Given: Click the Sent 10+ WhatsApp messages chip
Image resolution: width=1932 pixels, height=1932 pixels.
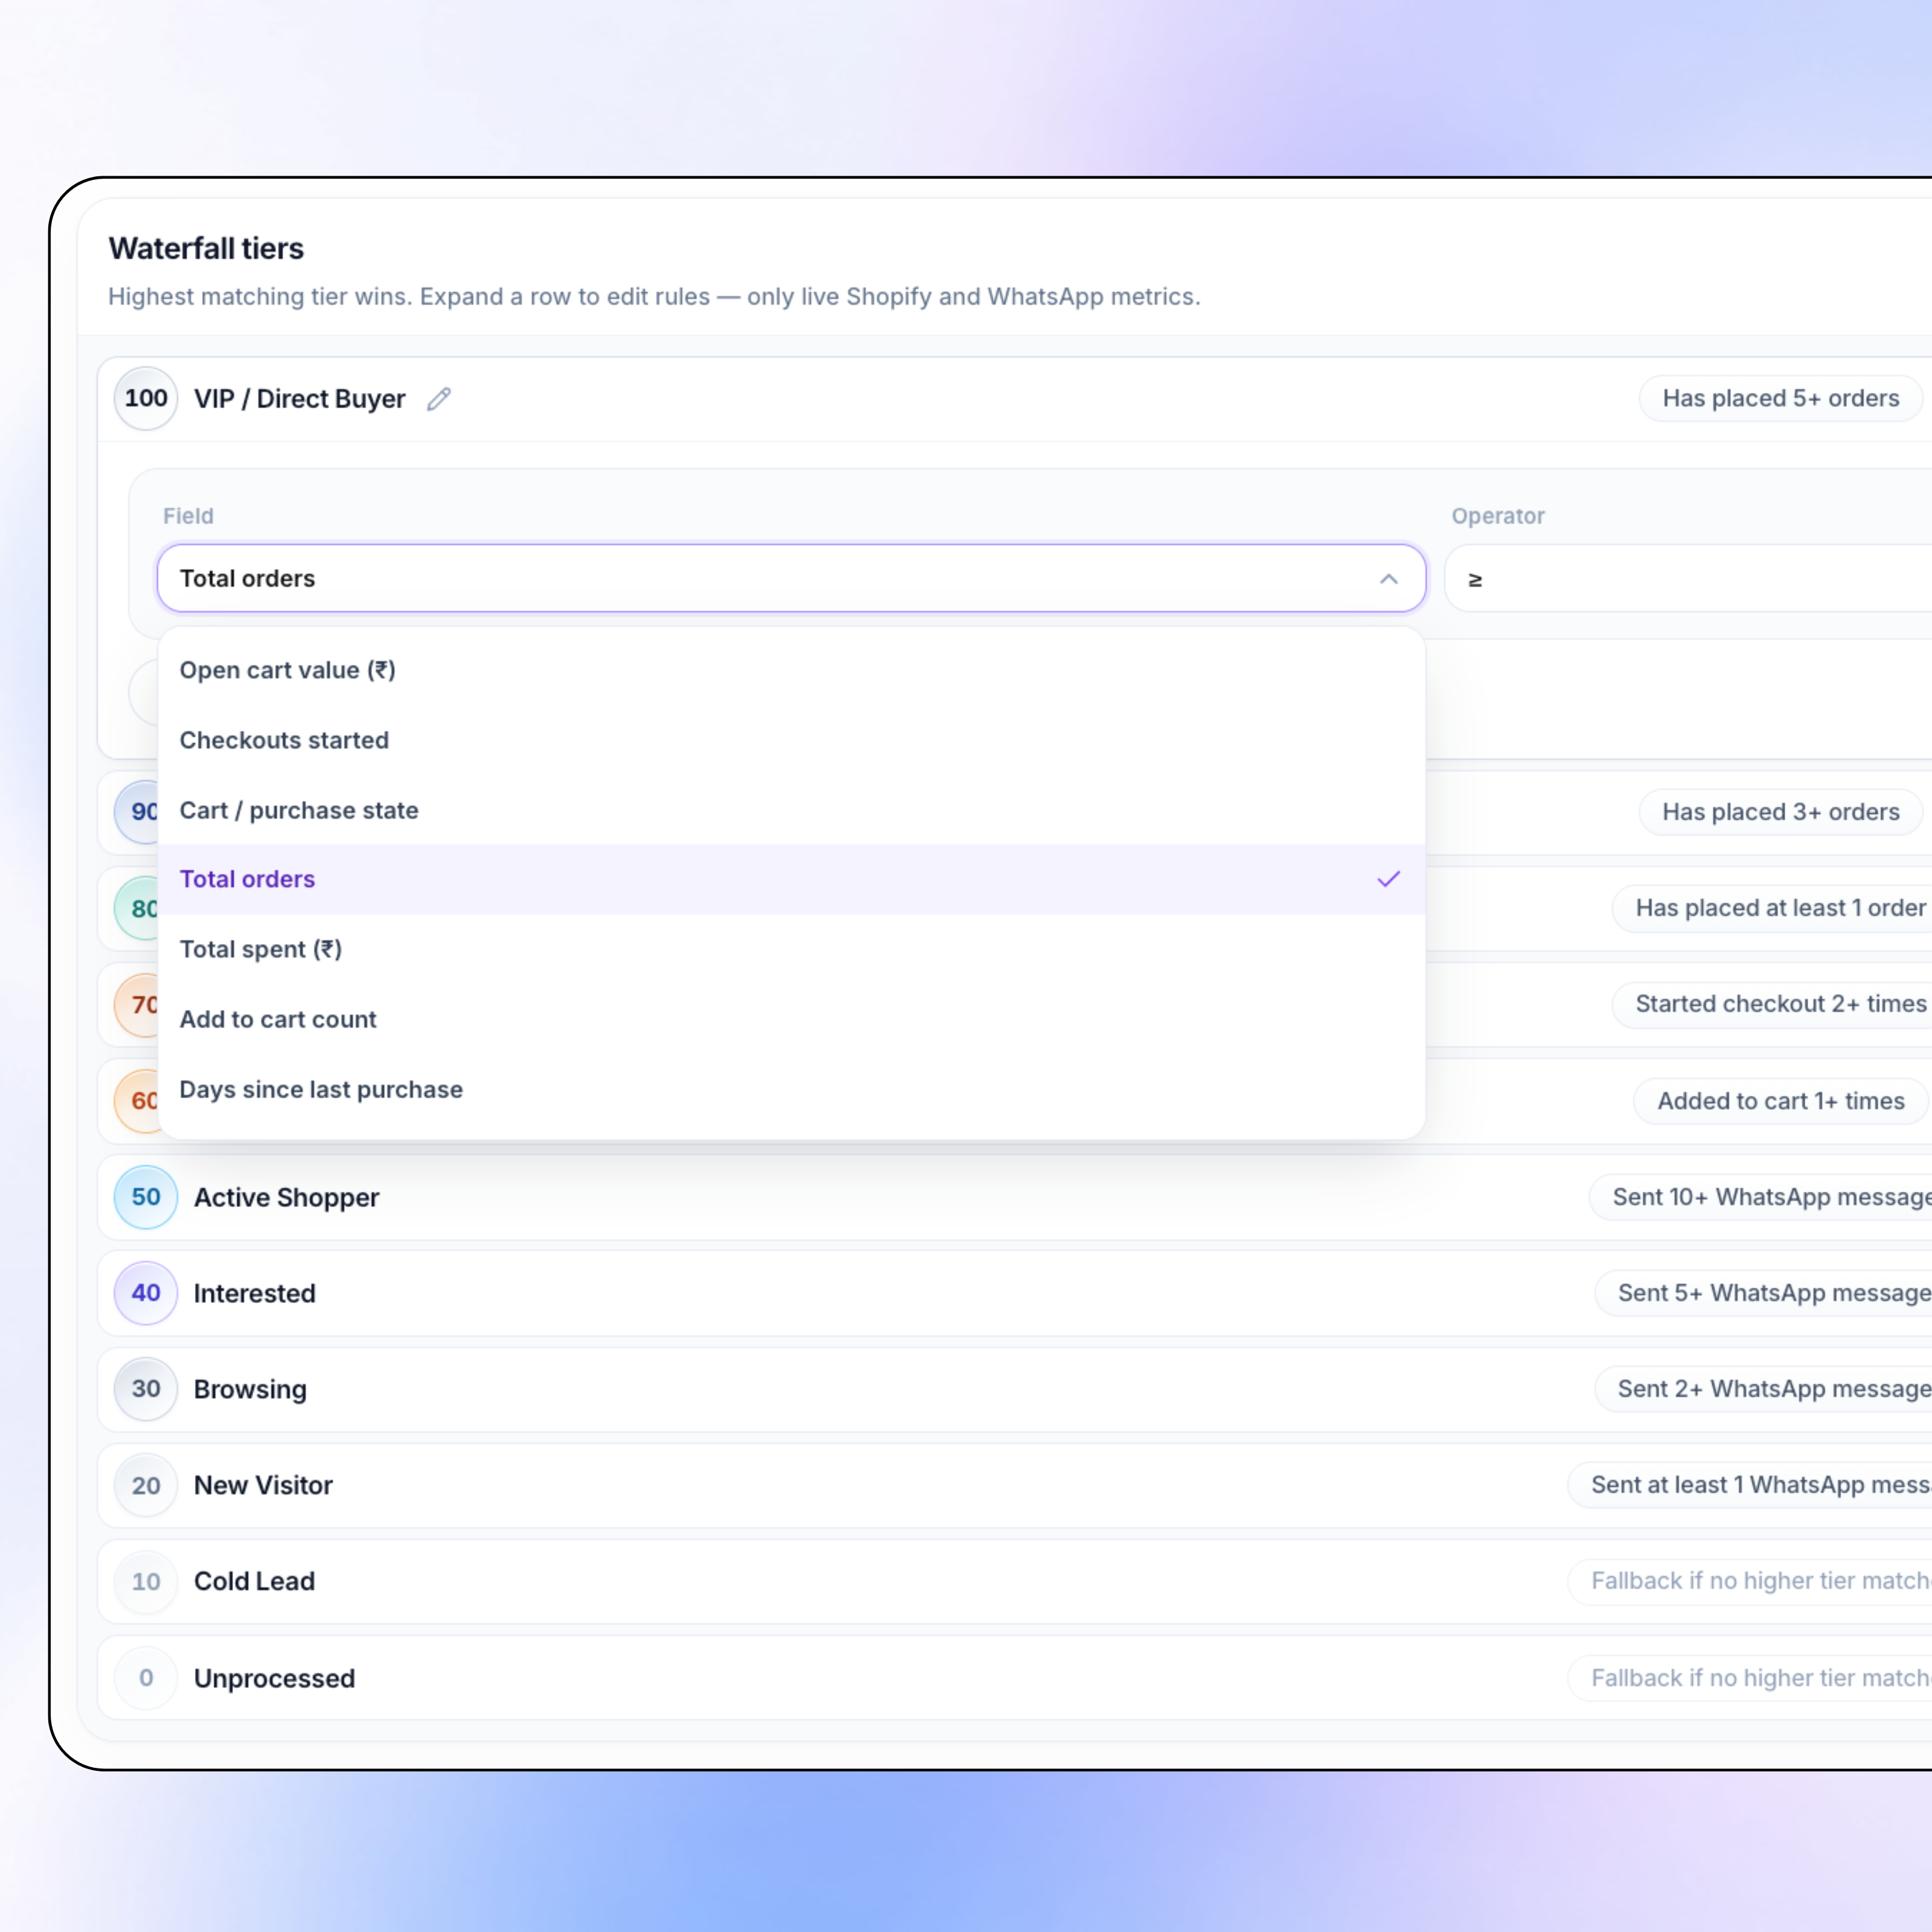Looking at the screenshot, I should 1761,1197.
